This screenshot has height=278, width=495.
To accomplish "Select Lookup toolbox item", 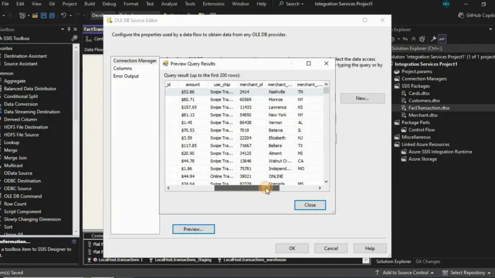I will [12, 142].
